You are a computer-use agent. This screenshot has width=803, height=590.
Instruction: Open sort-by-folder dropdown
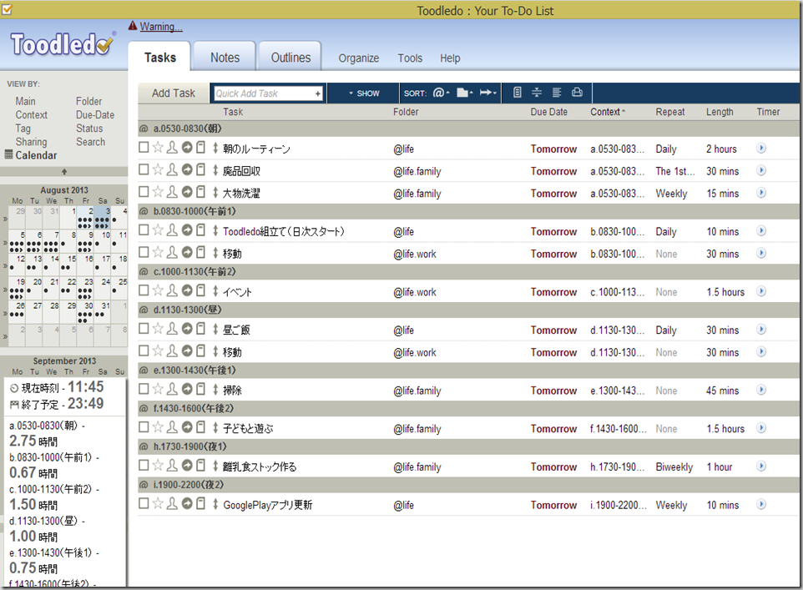coord(464,93)
